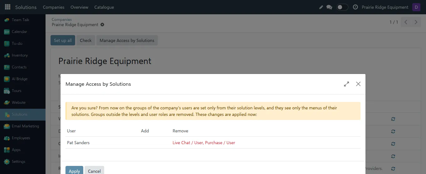Open the Prairie Ridge Equipment company switcher
The height and width of the screenshot is (174, 426).
pos(385,7)
